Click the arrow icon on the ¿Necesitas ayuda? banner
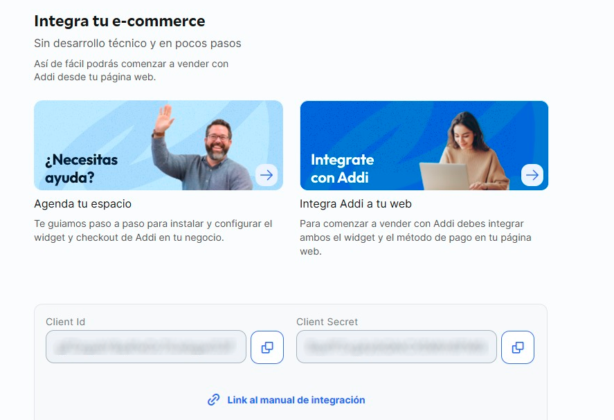Image resolution: width=614 pixels, height=420 pixels. point(267,175)
